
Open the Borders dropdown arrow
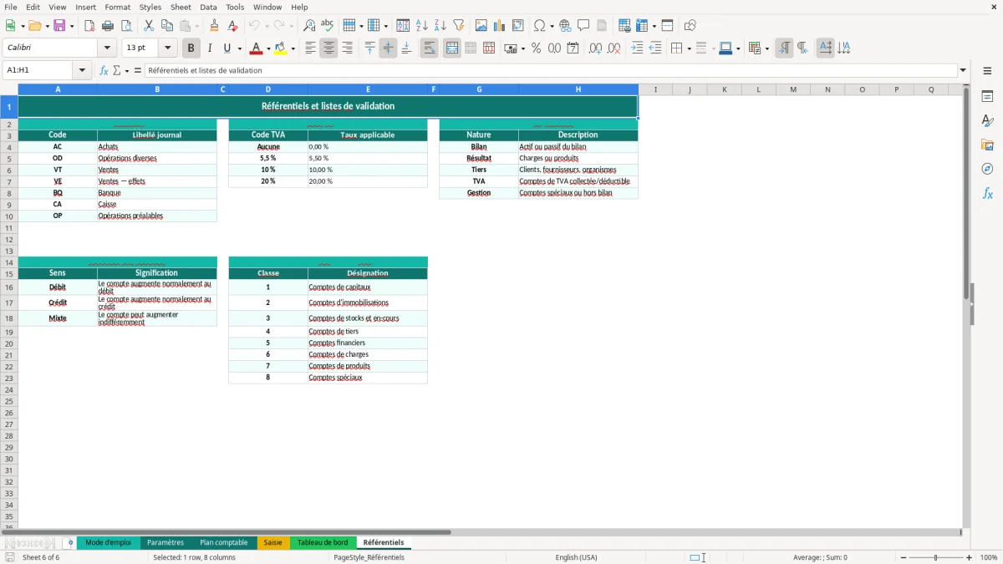pyautogui.click(x=688, y=49)
